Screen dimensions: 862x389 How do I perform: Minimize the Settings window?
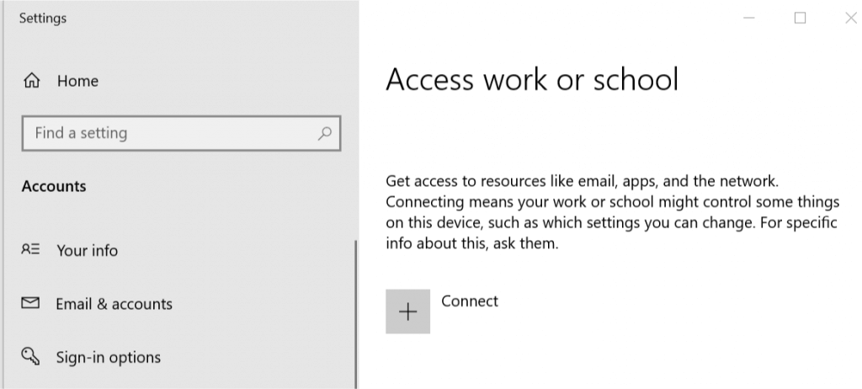[x=748, y=18]
